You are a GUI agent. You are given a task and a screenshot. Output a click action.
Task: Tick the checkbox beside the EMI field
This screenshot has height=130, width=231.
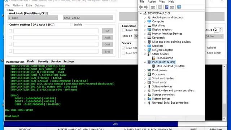(x=10, y=51)
